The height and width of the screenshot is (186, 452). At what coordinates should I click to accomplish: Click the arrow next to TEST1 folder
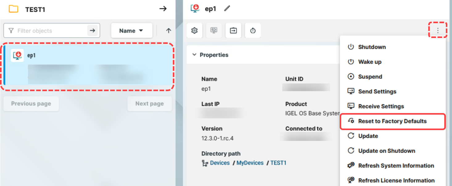click(163, 9)
